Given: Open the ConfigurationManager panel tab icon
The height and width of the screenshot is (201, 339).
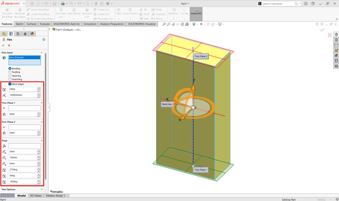Looking at the screenshot, I should point(17,33).
